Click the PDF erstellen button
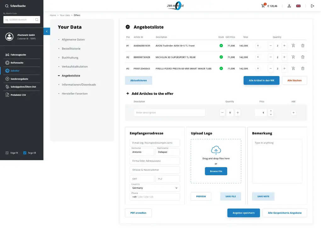The height and width of the screenshot is (228, 321). [x=138, y=213]
